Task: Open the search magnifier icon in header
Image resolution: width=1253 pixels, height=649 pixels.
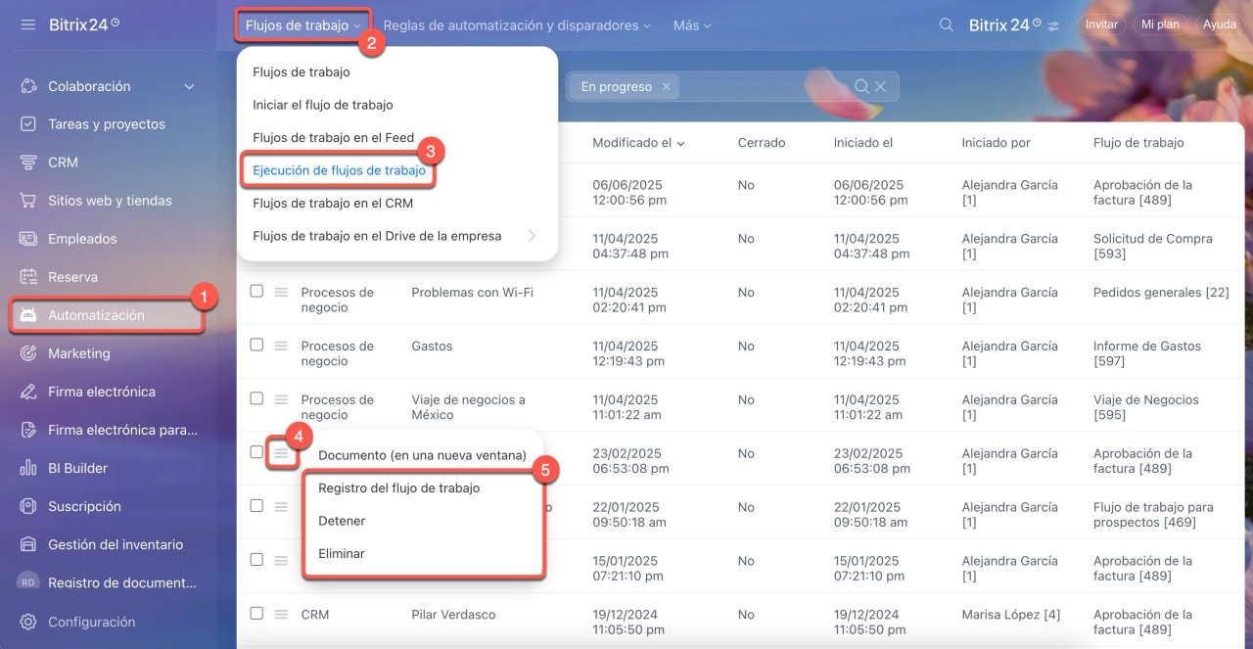Action: pyautogui.click(x=946, y=25)
